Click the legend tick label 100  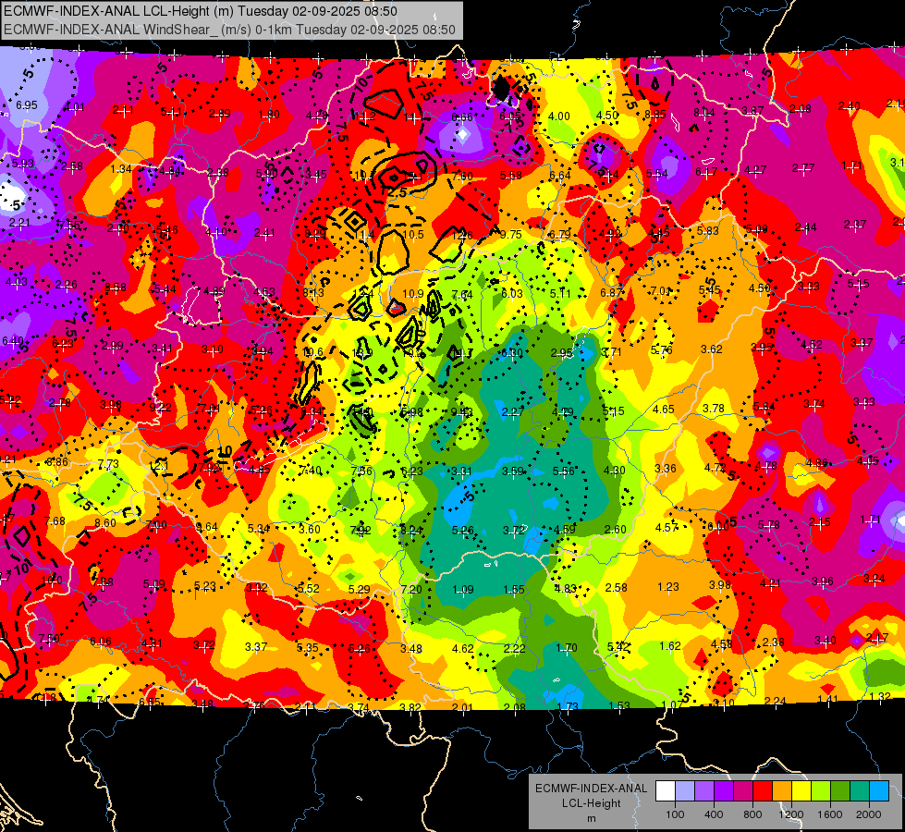pyautogui.click(x=675, y=814)
